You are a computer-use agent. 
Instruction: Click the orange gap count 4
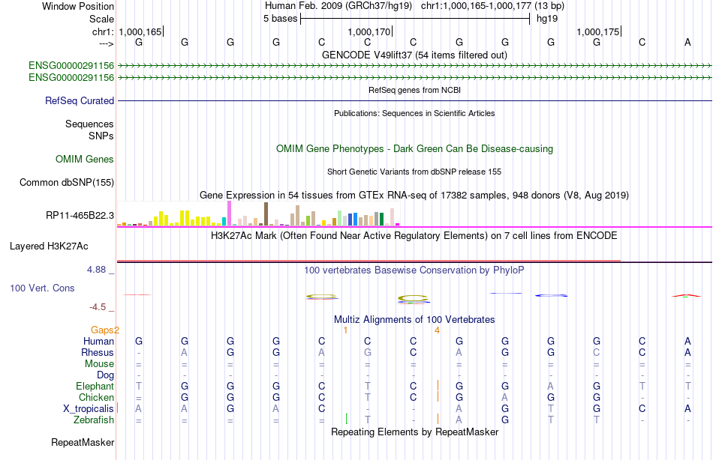tap(437, 330)
